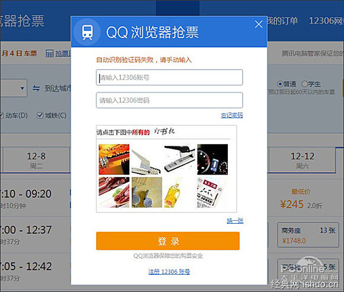This screenshot has width=344, height=292.
Task: Switch to the 12-12 周六 date tab
Action: coord(302,160)
